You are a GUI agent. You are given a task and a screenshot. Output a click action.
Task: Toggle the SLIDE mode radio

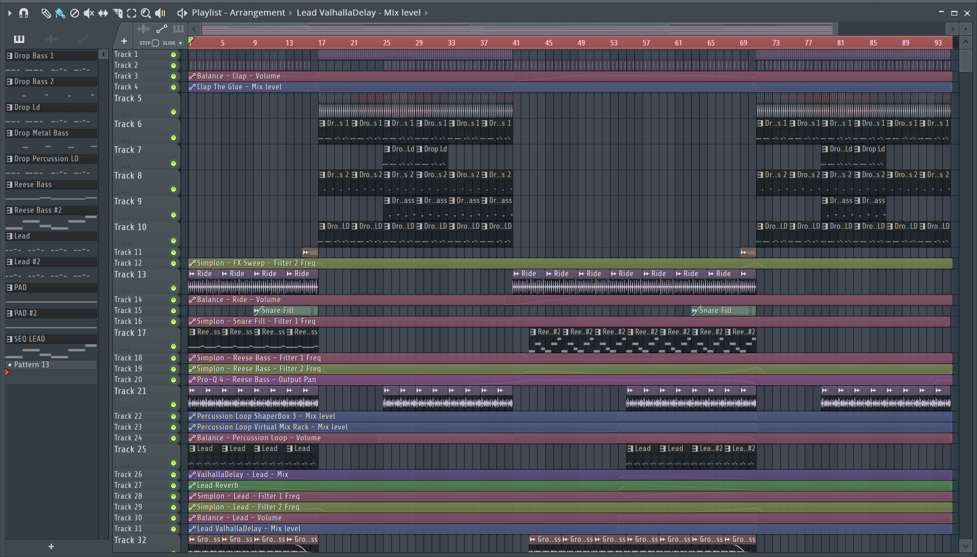(180, 43)
